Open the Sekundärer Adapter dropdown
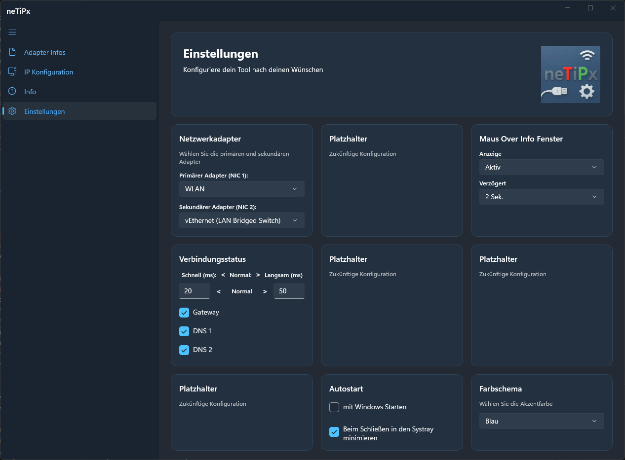The image size is (625, 460). pos(241,220)
